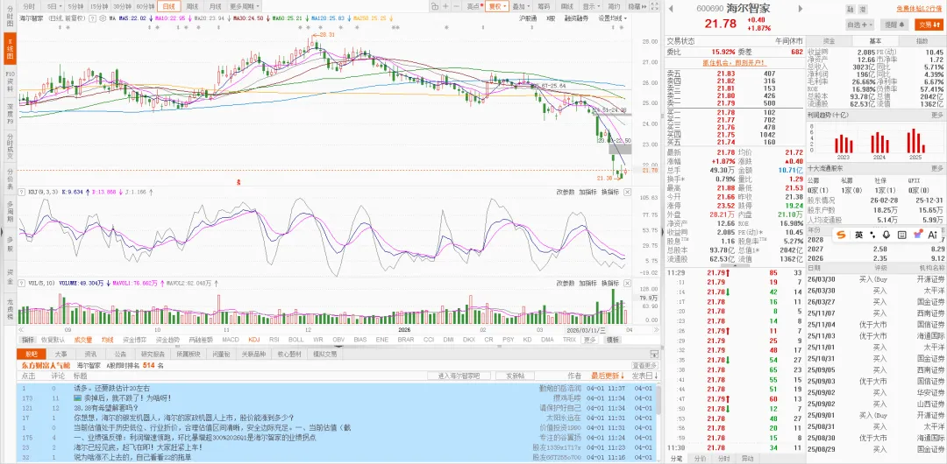Toggle 成交量 volume indicator
Viewport: 947px width, 464px height.
[83, 340]
